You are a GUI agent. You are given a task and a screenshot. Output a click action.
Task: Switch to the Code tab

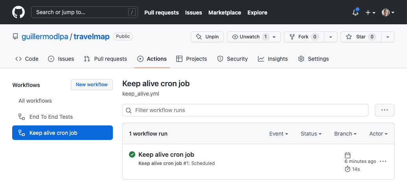tap(27, 59)
